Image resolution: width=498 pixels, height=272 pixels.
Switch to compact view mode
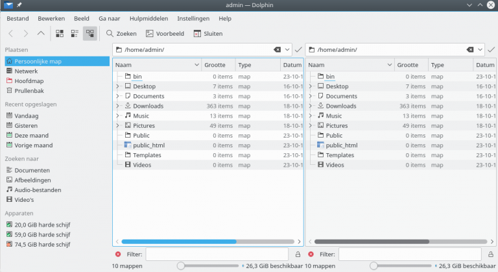point(75,33)
